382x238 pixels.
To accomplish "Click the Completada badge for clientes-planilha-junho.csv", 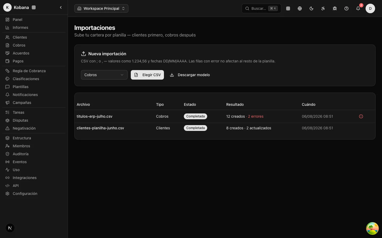I will (x=196, y=128).
